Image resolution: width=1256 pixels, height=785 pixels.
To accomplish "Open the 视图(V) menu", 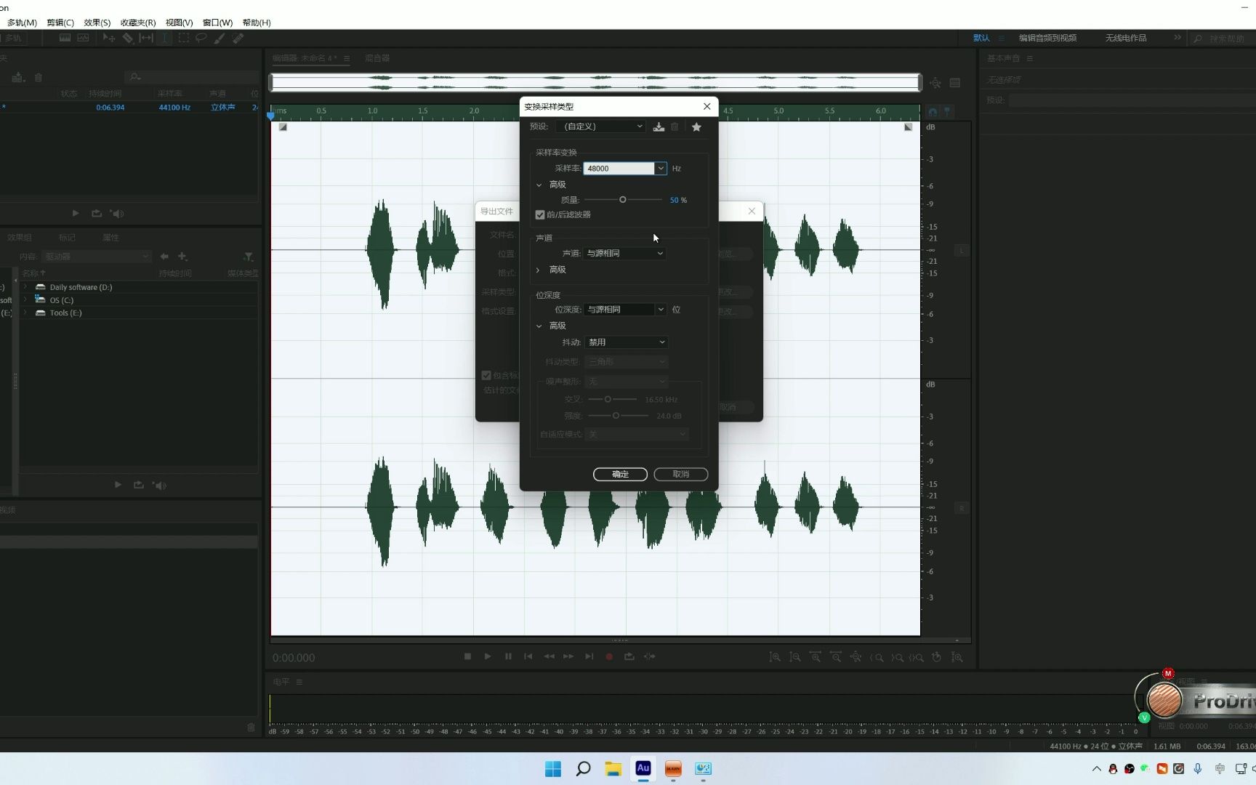I will (x=179, y=23).
